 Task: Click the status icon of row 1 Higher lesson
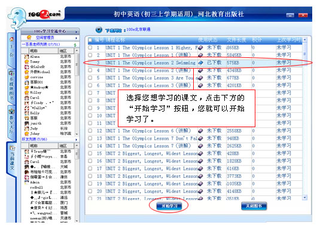(x=200, y=48)
